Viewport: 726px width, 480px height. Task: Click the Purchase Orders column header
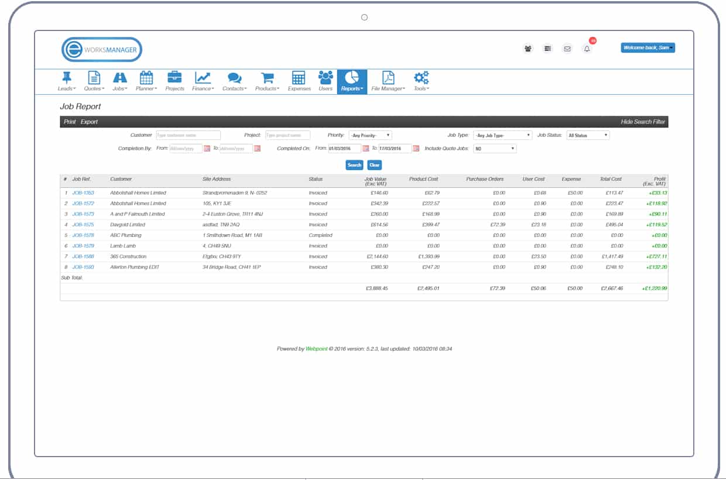[485, 179]
